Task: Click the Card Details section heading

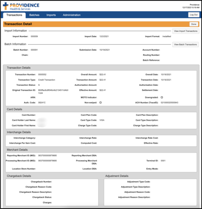Action: 15,109
